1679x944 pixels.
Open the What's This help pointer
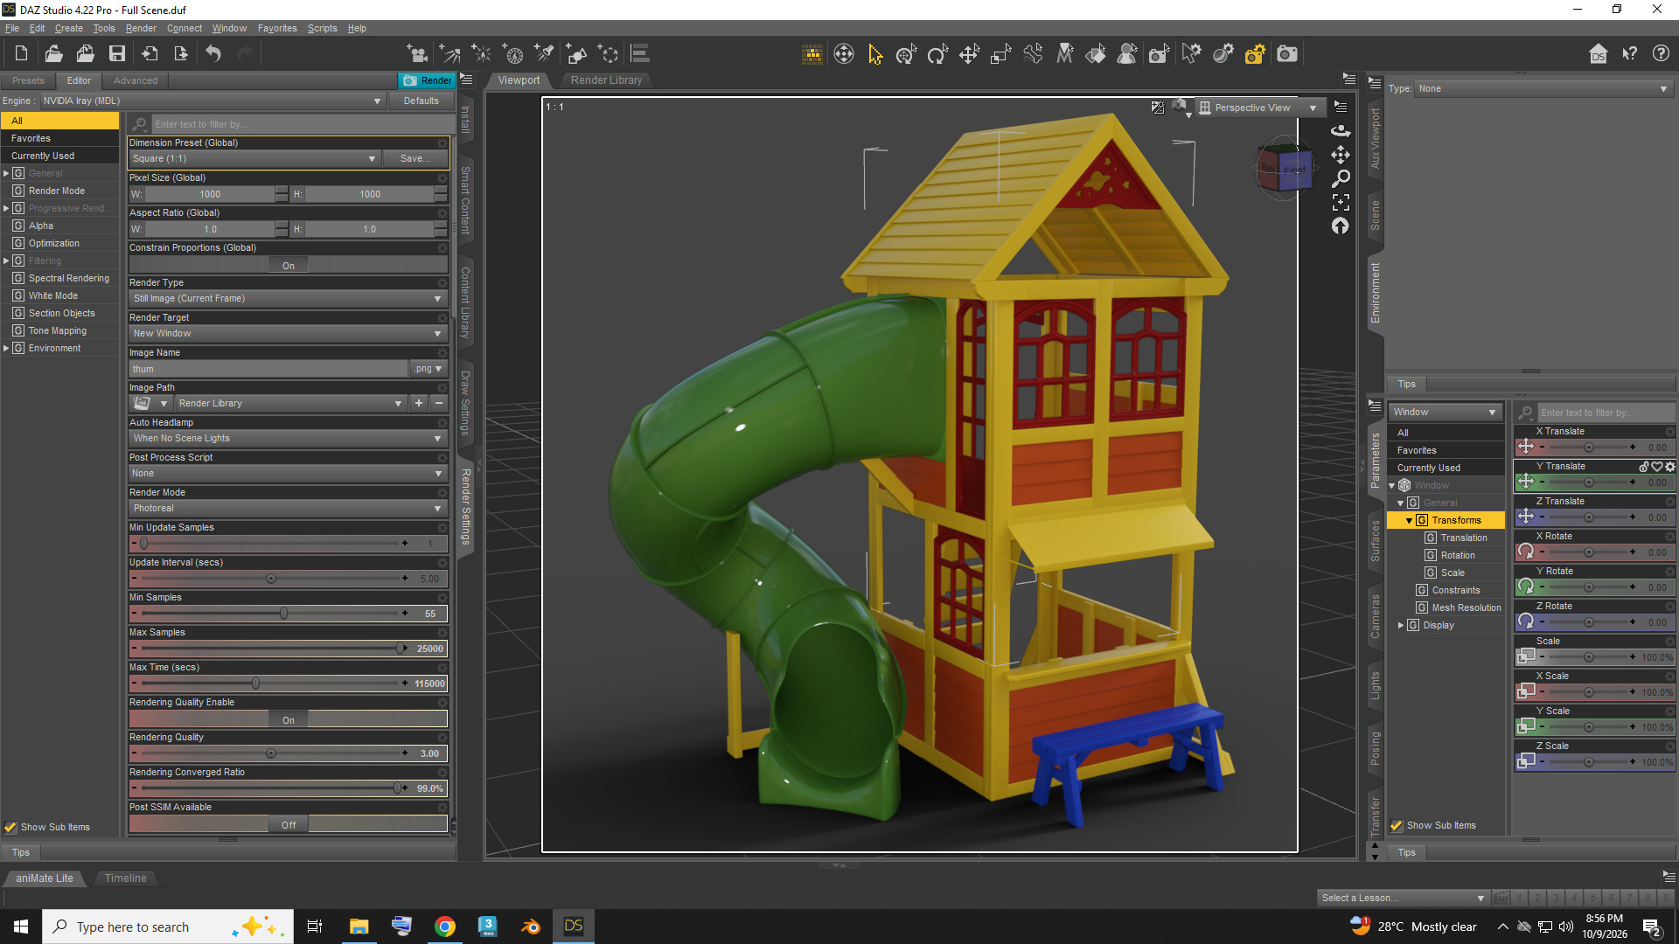(1629, 54)
